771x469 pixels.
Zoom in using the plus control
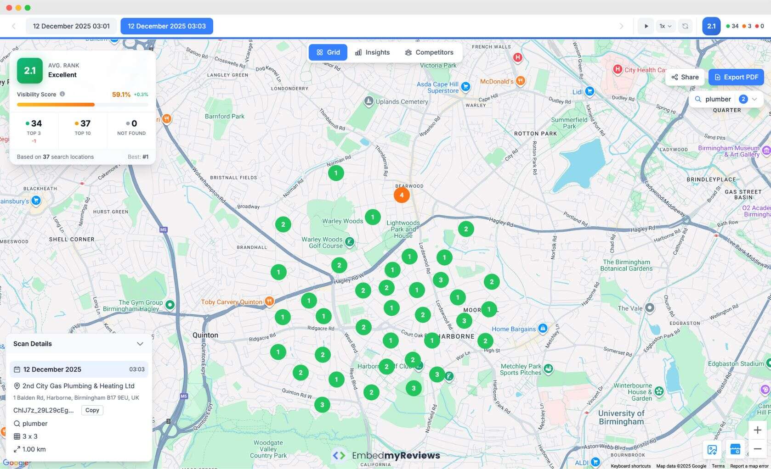pyautogui.click(x=757, y=430)
